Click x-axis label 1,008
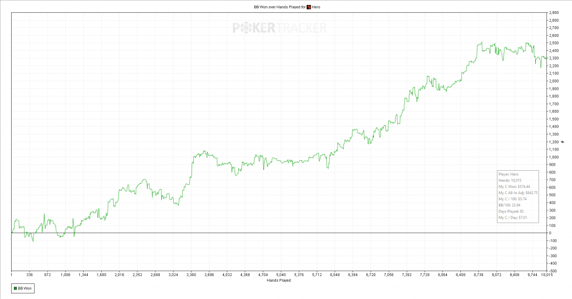 pos(65,275)
